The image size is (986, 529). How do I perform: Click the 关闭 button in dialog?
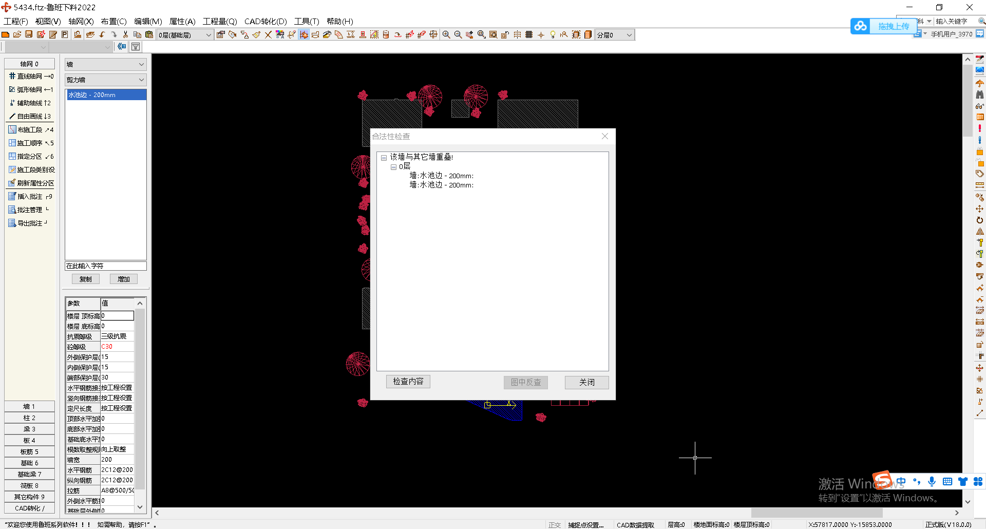[x=586, y=382]
